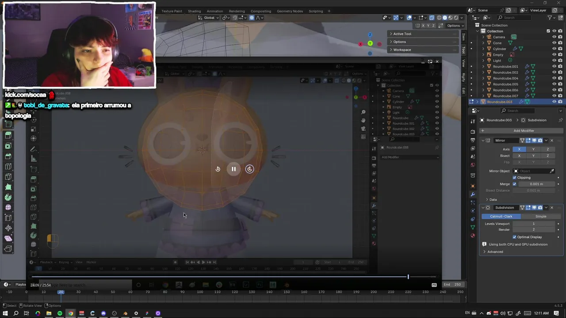This screenshot has height=318, width=566.
Task: Click the Add Modifier button
Action: (520, 131)
